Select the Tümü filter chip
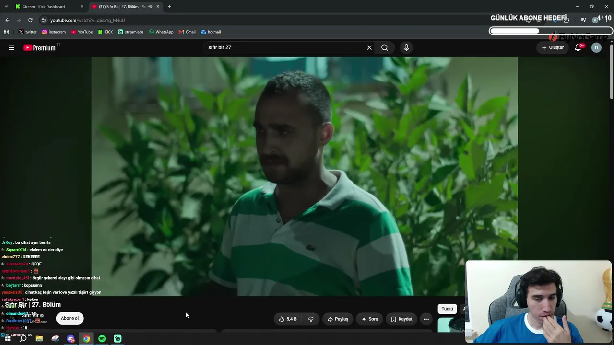614x345 pixels. 447,309
